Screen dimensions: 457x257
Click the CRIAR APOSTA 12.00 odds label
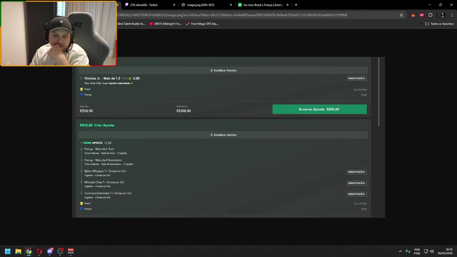click(x=97, y=143)
